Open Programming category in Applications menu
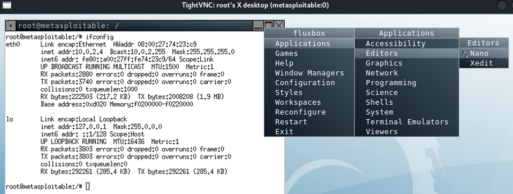The width and height of the screenshot is (513, 194). [407, 83]
